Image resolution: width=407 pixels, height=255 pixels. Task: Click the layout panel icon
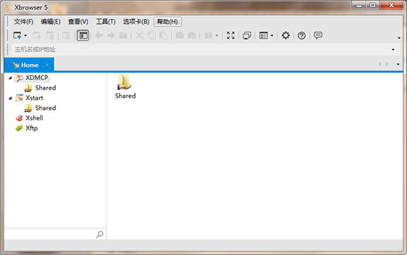pos(208,35)
